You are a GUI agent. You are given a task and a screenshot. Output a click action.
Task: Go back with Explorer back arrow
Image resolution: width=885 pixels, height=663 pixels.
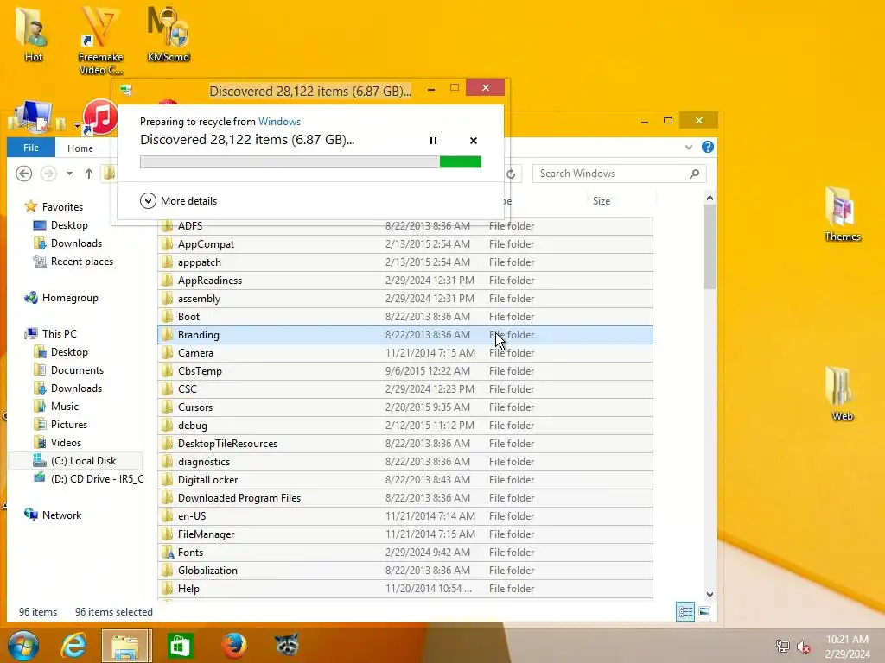pos(23,173)
